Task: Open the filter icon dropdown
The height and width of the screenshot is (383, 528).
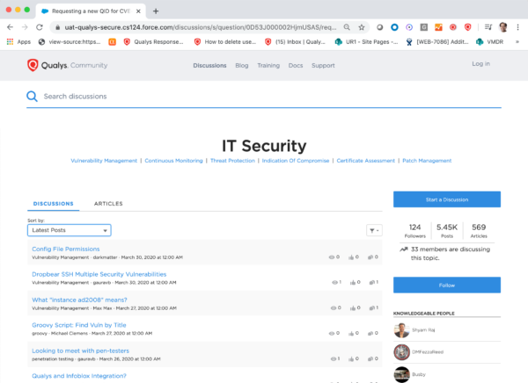Action: pos(374,230)
